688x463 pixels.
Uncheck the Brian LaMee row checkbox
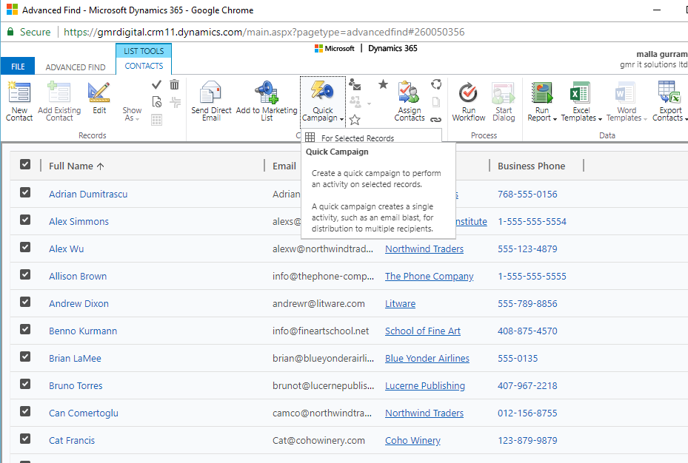coord(25,356)
